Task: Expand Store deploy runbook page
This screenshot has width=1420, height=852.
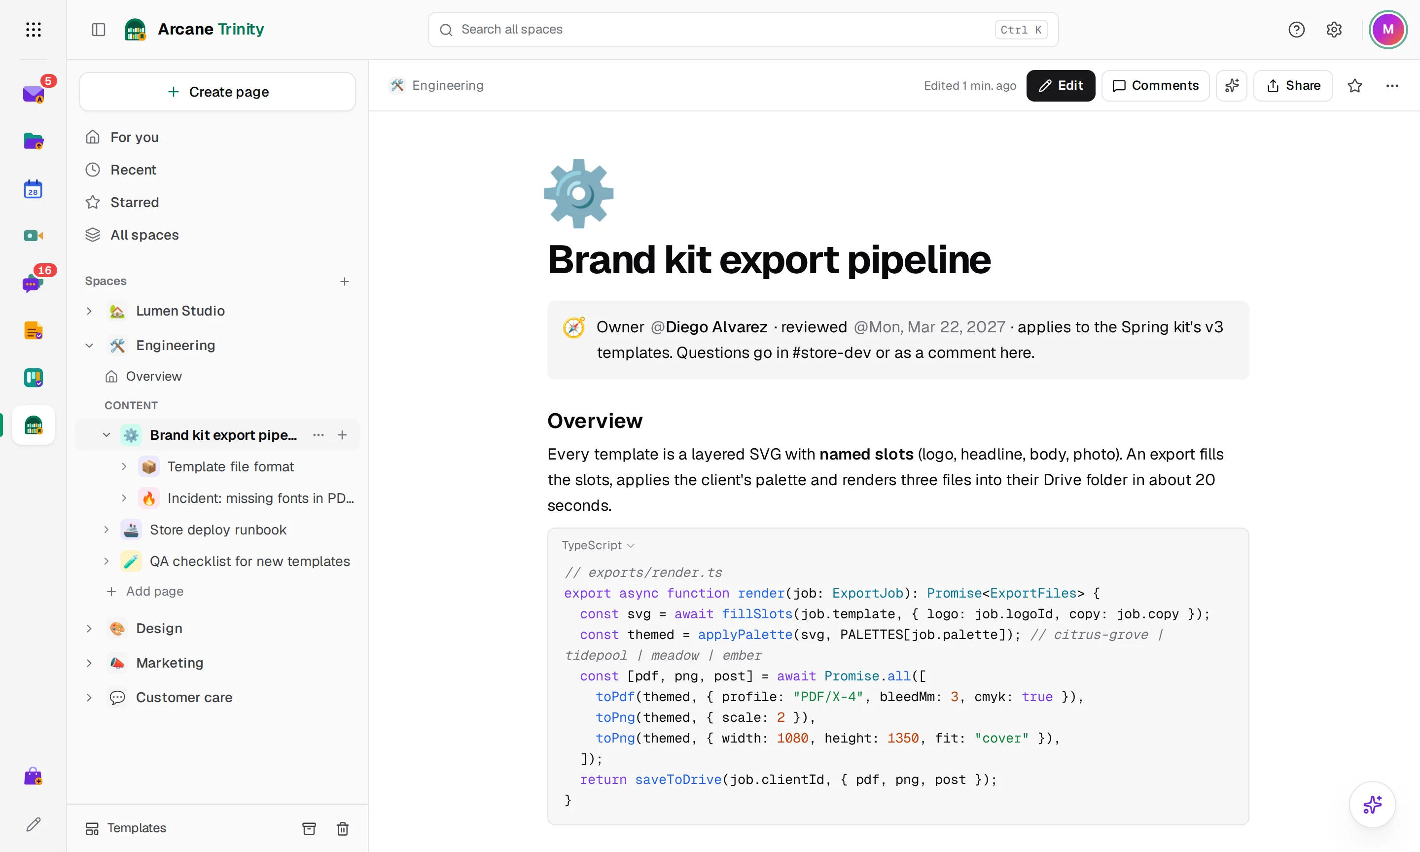Action: [106, 530]
